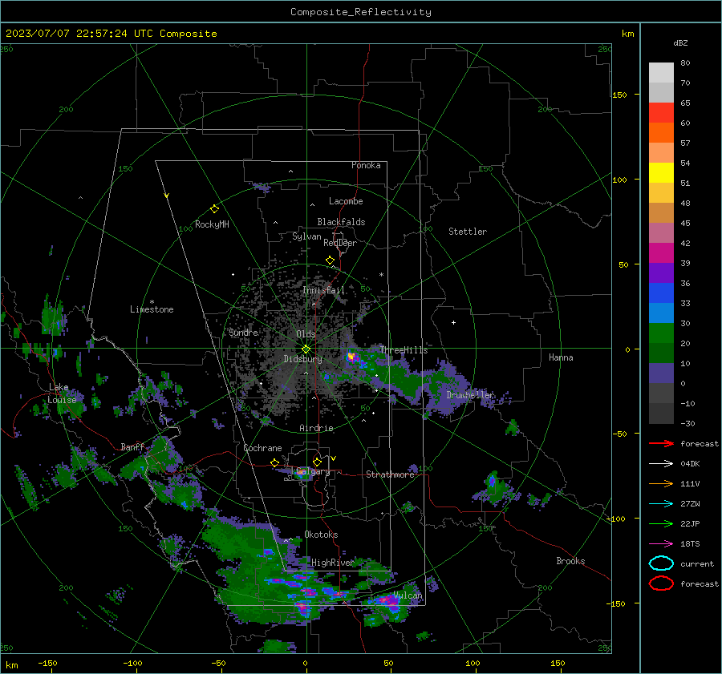This screenshot has width=722, height=674.
Task: Click the Calgary storm echo cell
Action: point(302,473)
